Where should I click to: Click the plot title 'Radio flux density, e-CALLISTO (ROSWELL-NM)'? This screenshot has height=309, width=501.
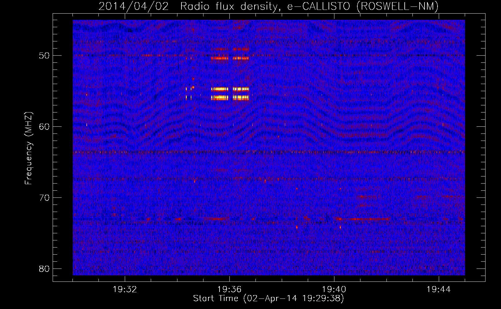tap(309, 6)
